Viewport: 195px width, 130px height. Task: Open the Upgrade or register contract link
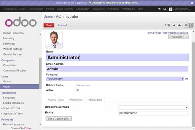coord(115,3)
